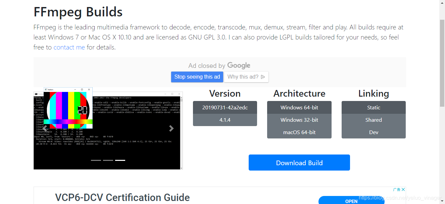Select version 4.1.4
This screenshot has width=445, height=204.
click(x=225, y=120)
